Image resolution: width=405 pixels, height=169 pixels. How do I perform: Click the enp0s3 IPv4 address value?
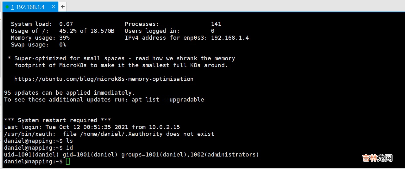pos(230,38)
